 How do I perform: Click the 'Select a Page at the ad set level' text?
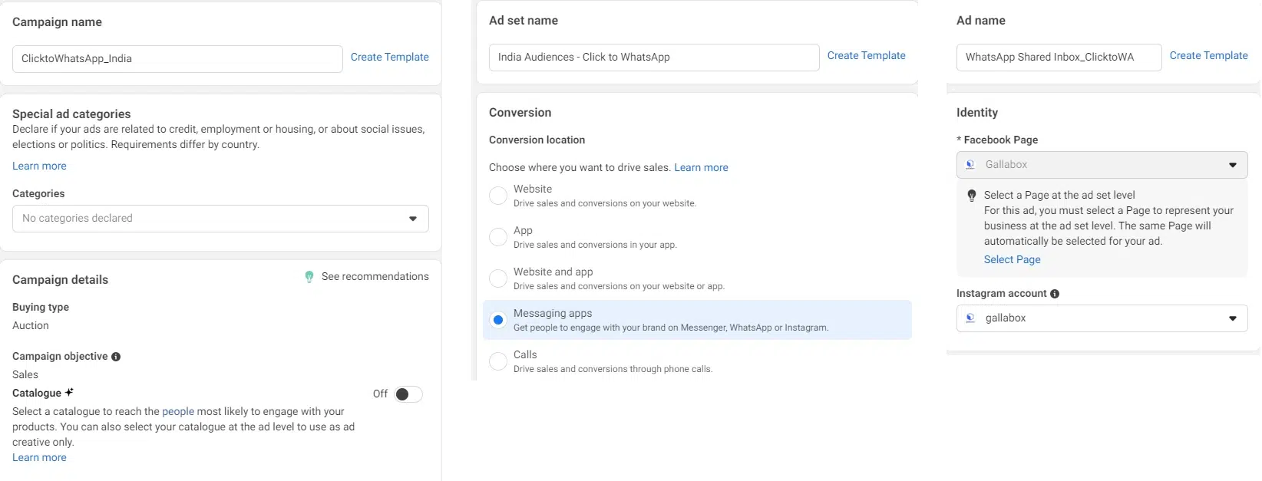1059,196
